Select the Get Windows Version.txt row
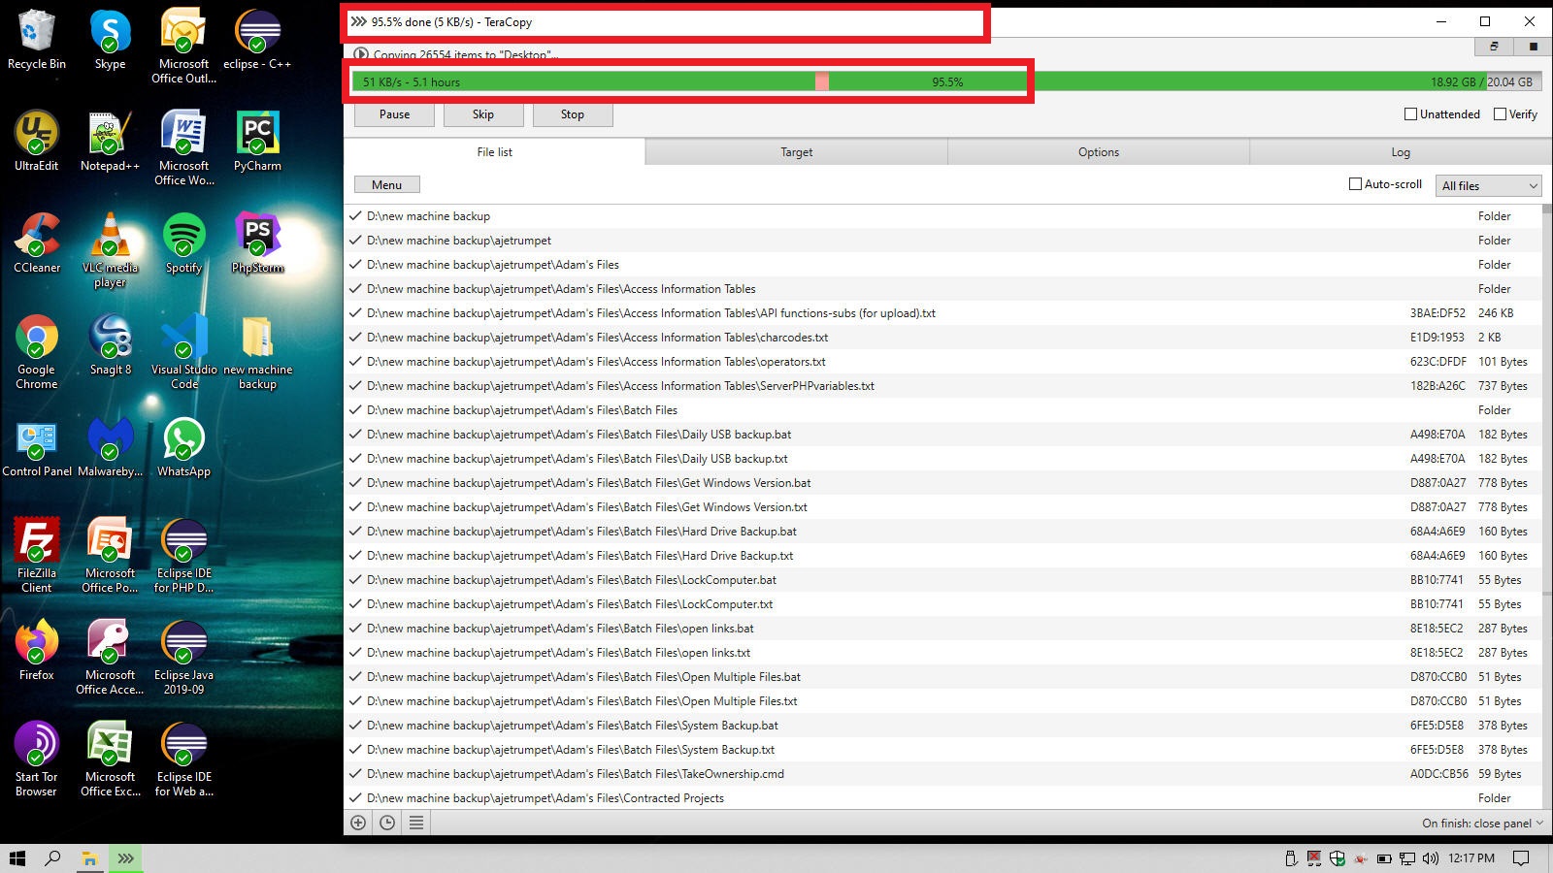 943,507
